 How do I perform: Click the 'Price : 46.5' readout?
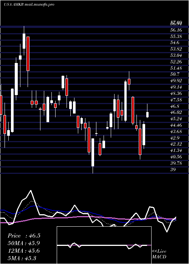[x=24, y=236]
